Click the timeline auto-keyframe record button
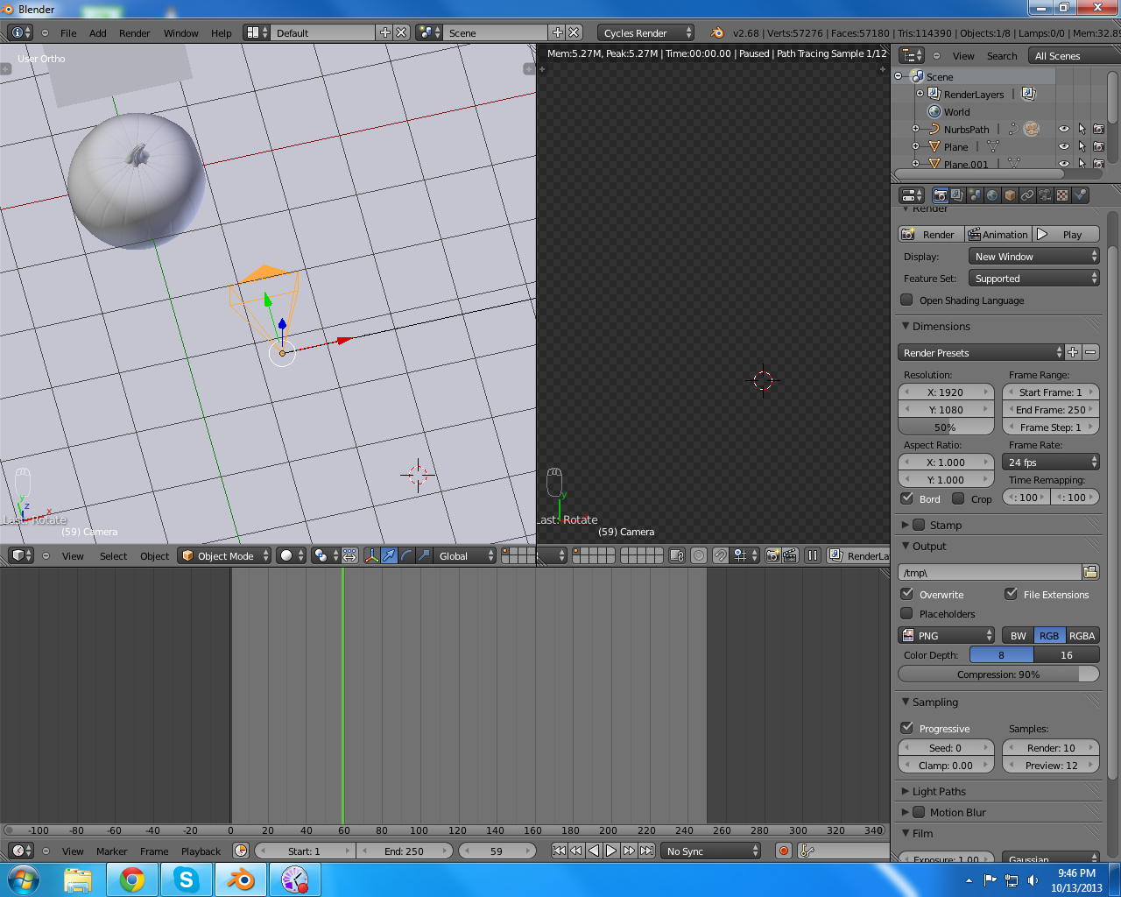Image resolution: width=1121 pixels, height=897 pixels. coord(784,851)
